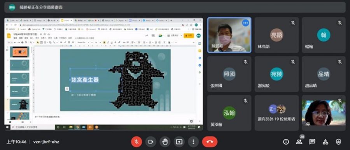Image resolution: width=350 pixels, height=150 pixels.
Task: Raise your hand in the meeting
Action: pos(165,141)
